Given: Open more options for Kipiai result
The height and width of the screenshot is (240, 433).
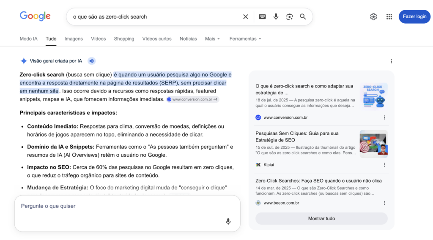Looking at the screenshot, I should (x=384, y=165).
